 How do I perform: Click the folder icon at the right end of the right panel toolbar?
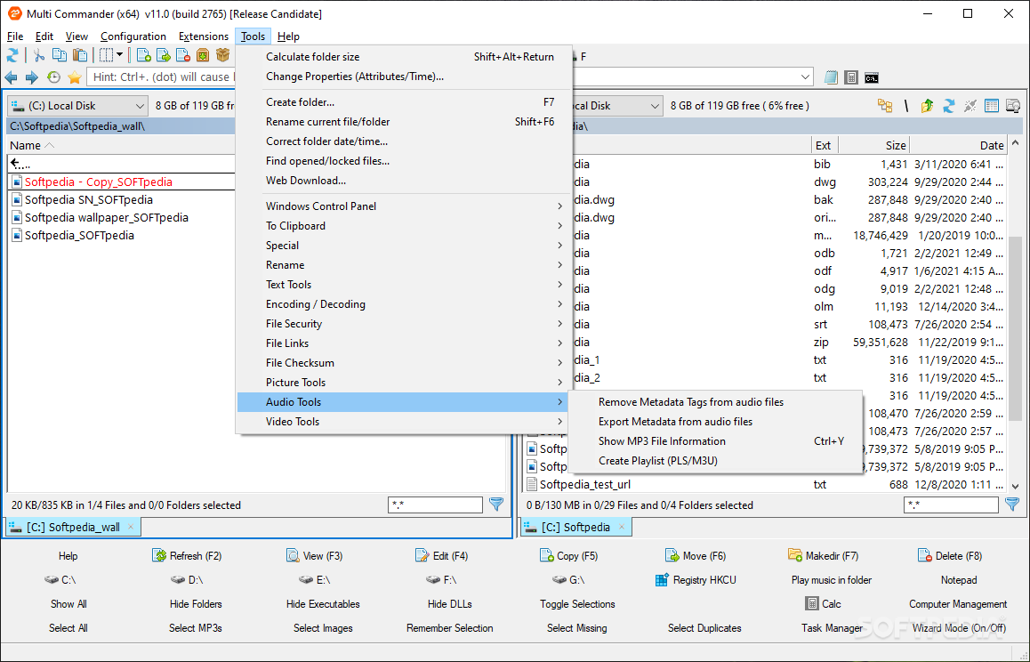point(1014,105)
